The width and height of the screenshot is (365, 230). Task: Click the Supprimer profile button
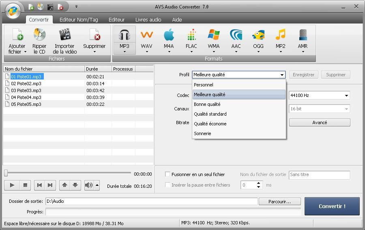tap(336, 75)
